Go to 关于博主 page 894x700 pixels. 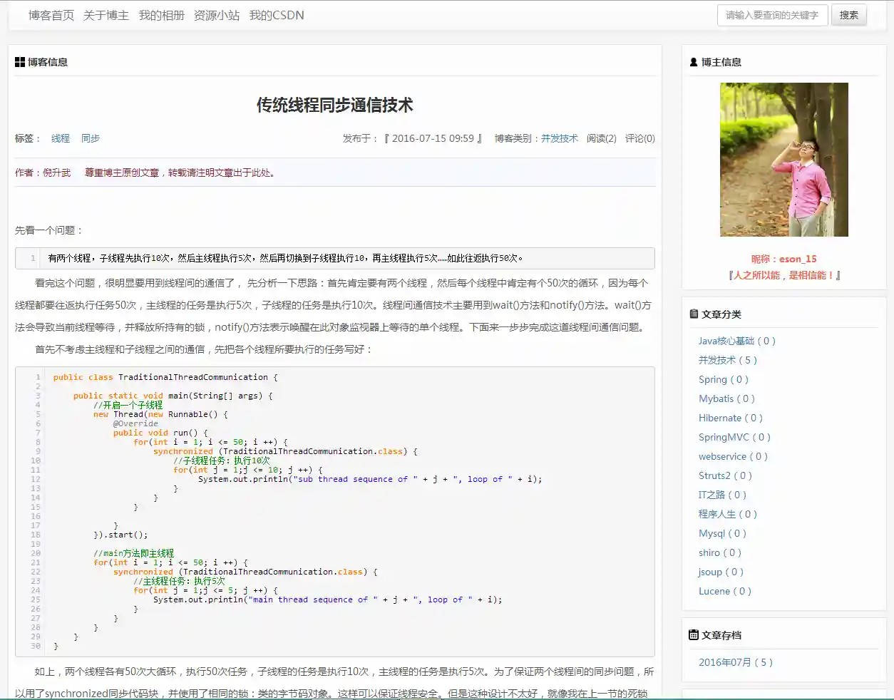click(x=106, y=15)
